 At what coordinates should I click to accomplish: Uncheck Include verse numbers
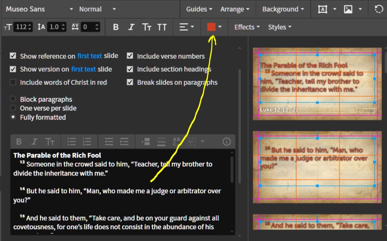(x=130, y=56)
